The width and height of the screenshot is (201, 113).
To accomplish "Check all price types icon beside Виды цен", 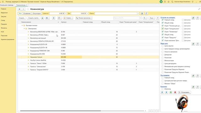I will [x=193, y=44].
